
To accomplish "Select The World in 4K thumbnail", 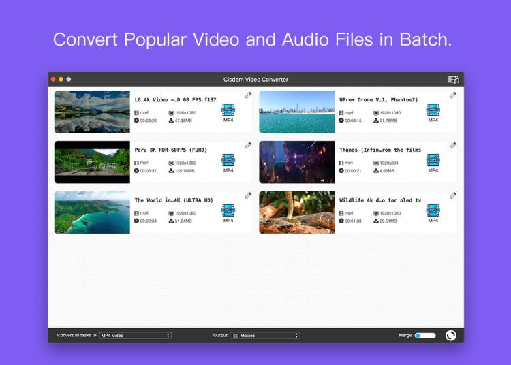I will click(x=92, y=212).
